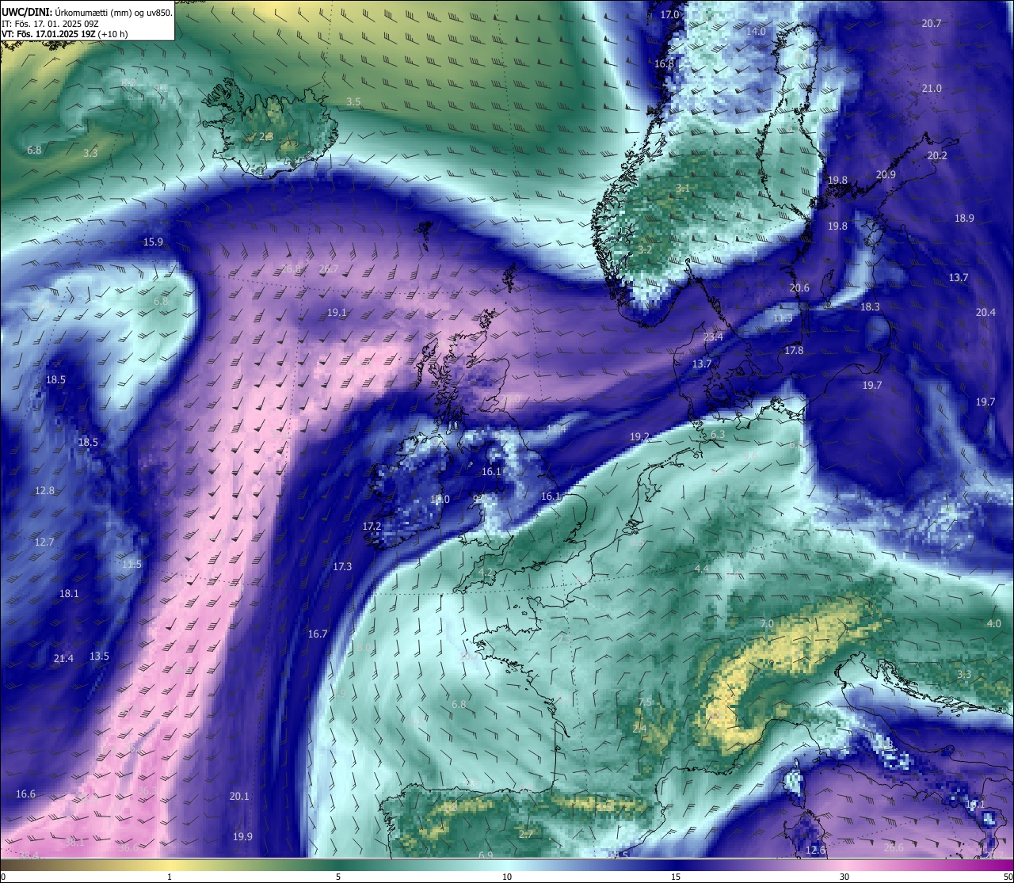Click the 18.1 value label
Viewport: 1014px width, 883px height.
point(69,593)
